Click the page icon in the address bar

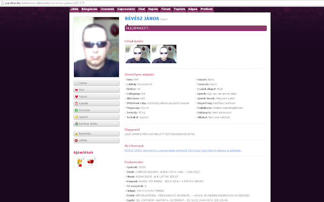(x=3, y=3)
